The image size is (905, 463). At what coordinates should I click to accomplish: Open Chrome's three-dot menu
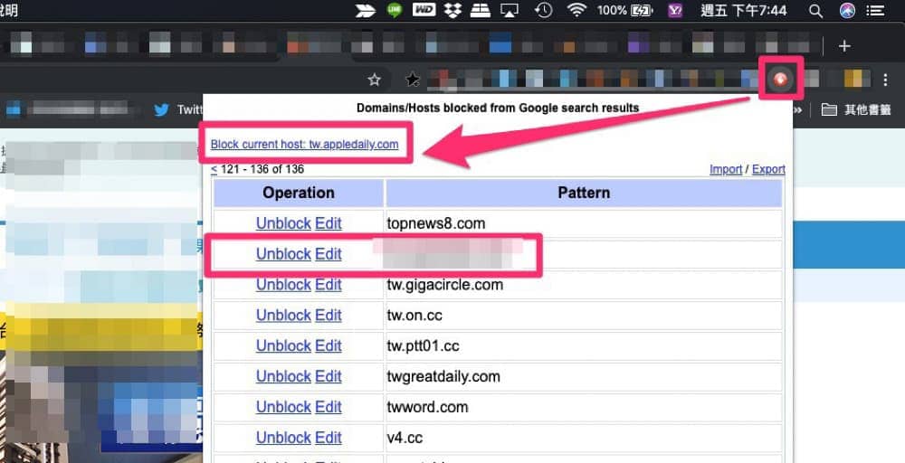(885, 80)
